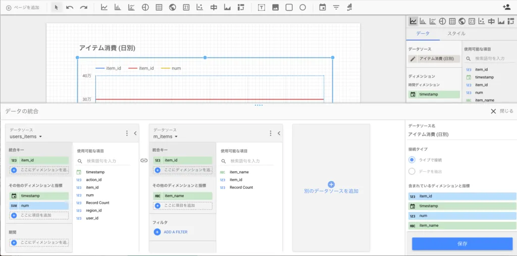Image resolution: width=517 pixels, height=256 pixels.
Task: Open the m_items data source dropdown
Action: (166, 136)
